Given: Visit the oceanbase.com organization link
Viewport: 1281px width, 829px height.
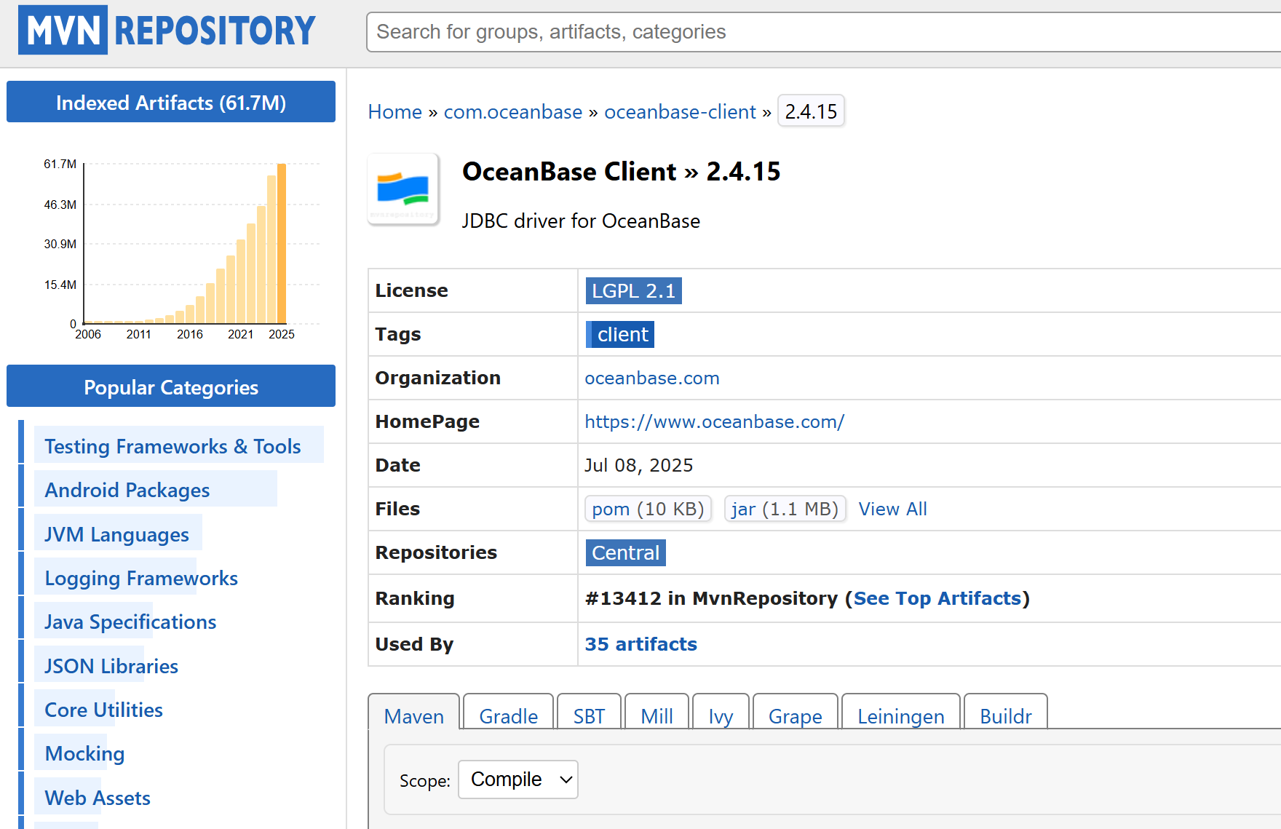Looking at the screenshot, I should coord(651,378).
